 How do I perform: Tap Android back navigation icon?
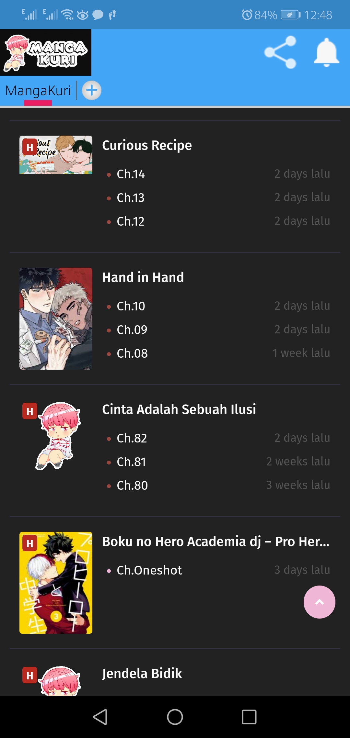(x=100, y=717)
